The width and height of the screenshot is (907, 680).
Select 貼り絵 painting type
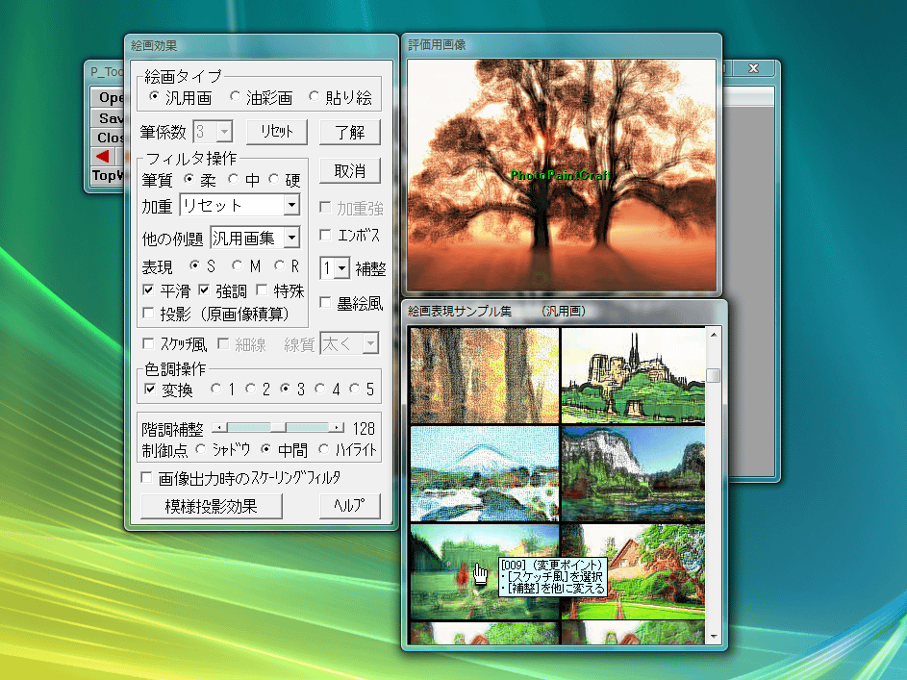(x=315, y=96)
